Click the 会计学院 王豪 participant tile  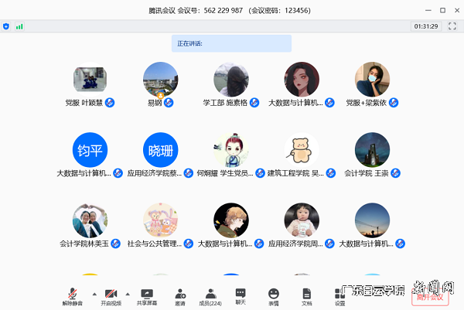(372, 150)
